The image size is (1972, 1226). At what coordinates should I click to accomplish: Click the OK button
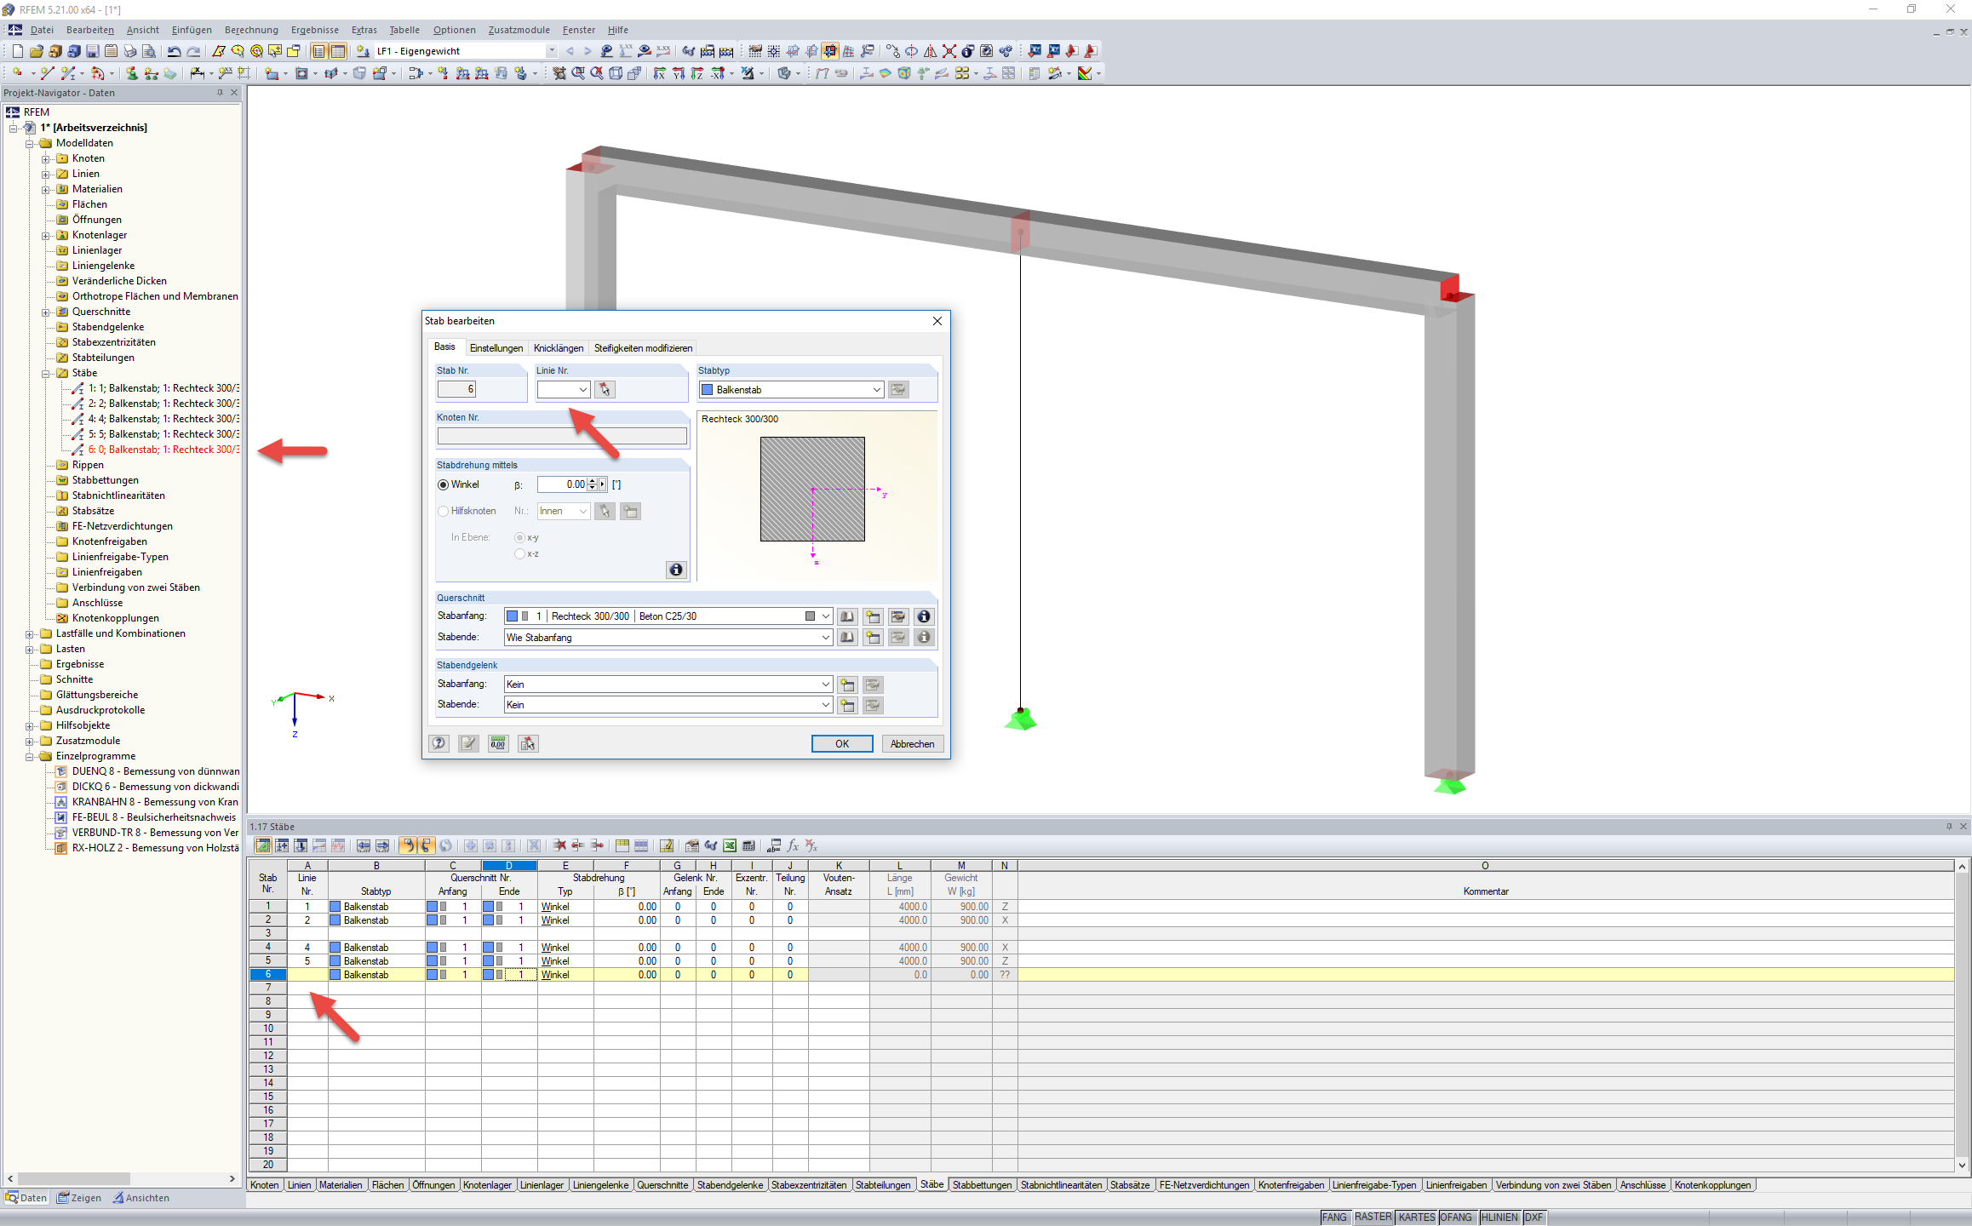click(x=841, y=744)
